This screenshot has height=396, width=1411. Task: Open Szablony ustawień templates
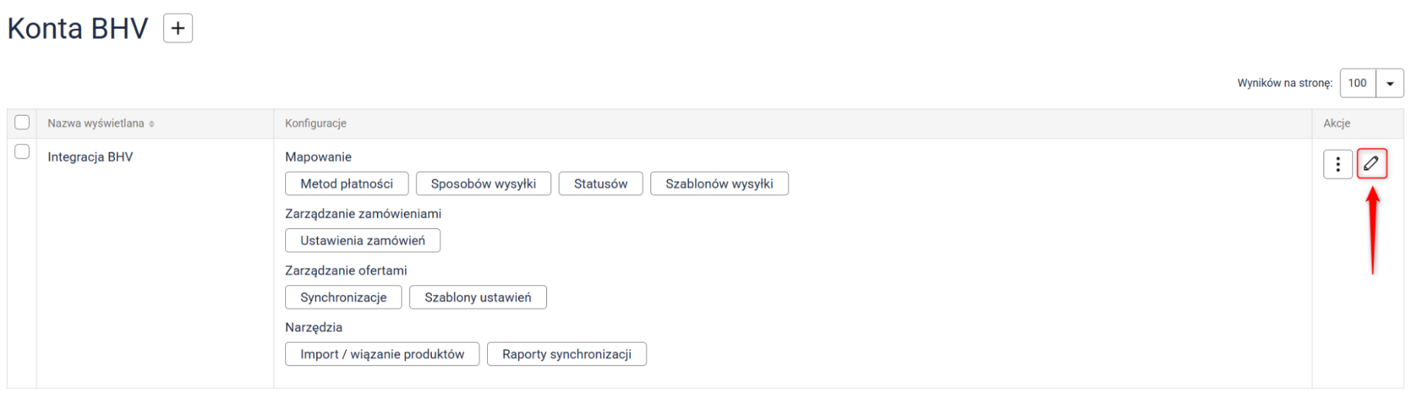tap(478, 297)
